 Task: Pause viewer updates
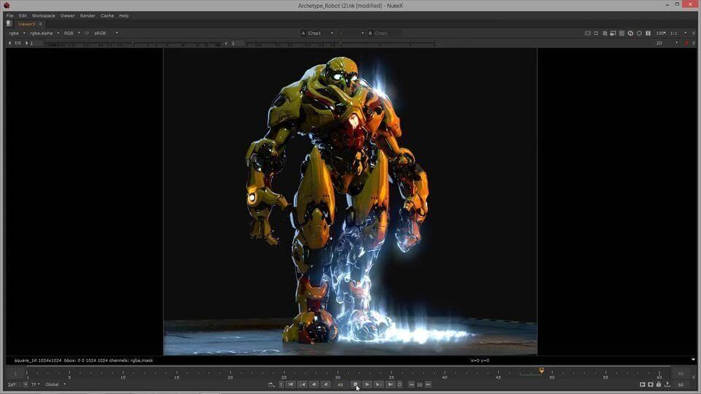coord(648,33)
